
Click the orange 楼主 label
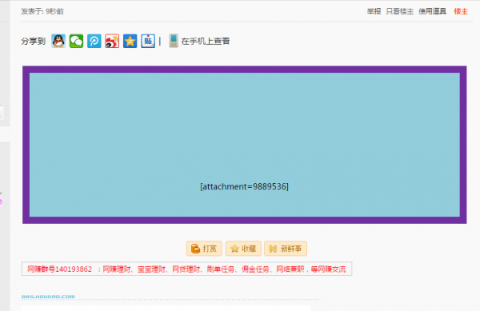click(x=461, y=11)
